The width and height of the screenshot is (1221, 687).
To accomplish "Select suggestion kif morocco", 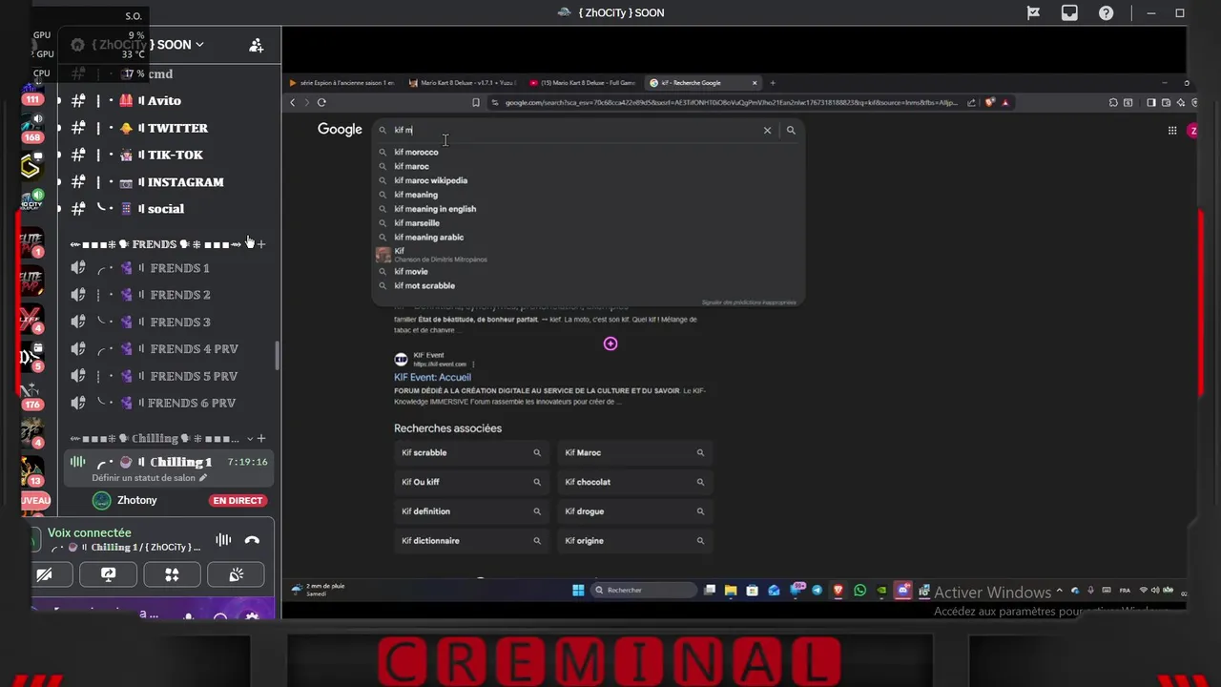I will coord(588,152).
